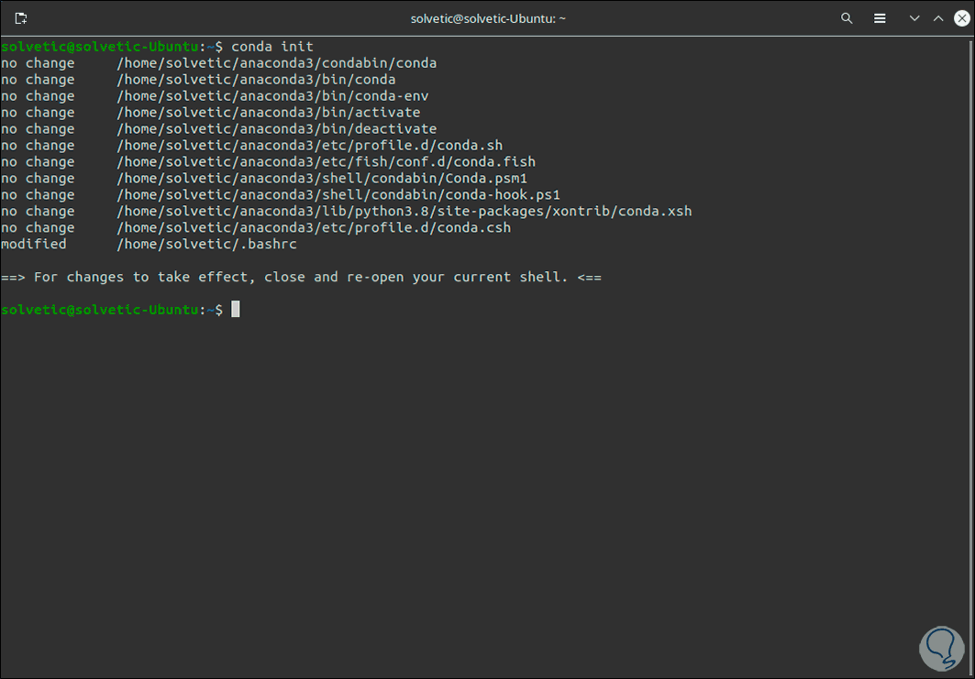Click the bin/deactivate path line
The height and width of the screenshot is (679, 975).
(x=276, y=129)
